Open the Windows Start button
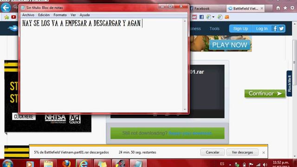 point(8,163)
